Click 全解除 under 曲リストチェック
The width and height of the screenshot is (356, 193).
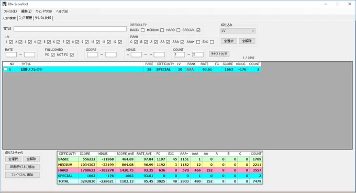(x=31, y=159)
